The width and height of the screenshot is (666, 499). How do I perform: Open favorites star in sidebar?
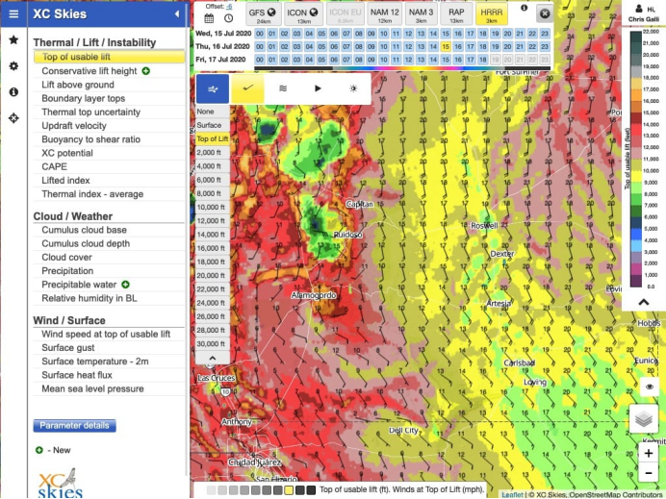(x=13, y=39)
